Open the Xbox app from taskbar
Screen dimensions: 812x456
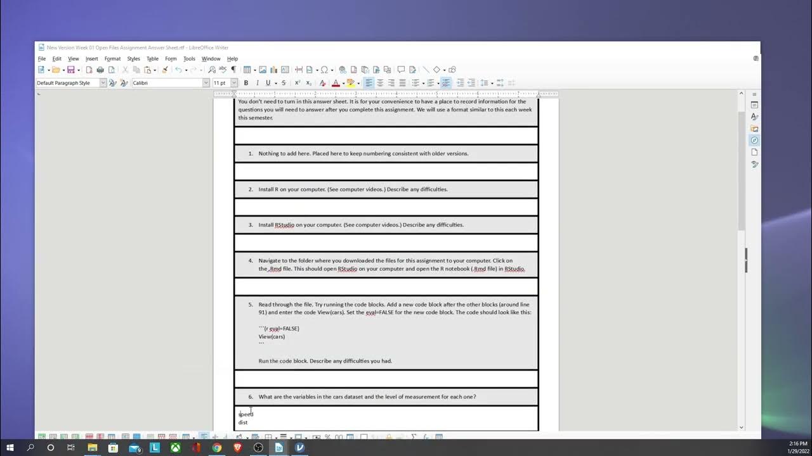[x=176, y=447]
